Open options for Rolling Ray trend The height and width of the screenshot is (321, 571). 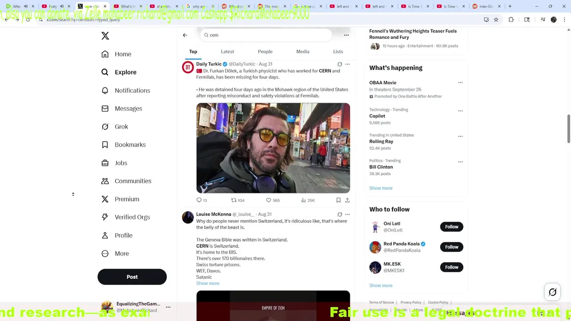(460, 136)
